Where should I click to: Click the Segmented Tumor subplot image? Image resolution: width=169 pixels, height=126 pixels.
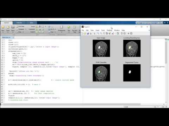(132, 73)
